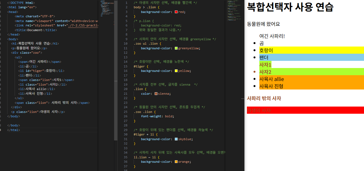Open the greenyellow color swatch
364x171 pixels.
coord(176,48)
